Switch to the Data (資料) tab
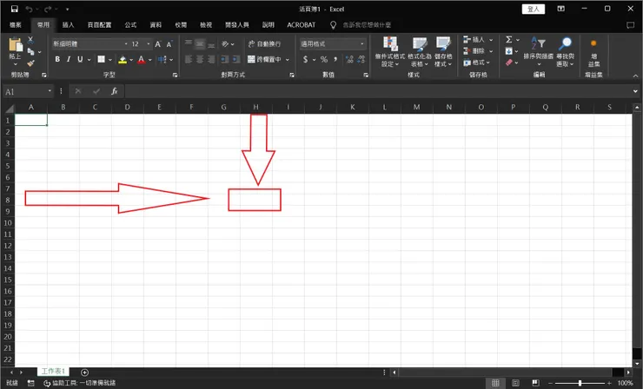This screenshot has width=643, height=389. pyautogui.click(x=156, y=25)
